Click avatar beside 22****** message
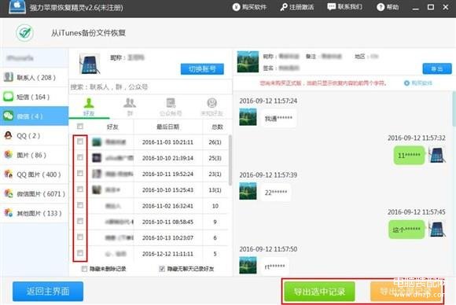 [248, 191]
